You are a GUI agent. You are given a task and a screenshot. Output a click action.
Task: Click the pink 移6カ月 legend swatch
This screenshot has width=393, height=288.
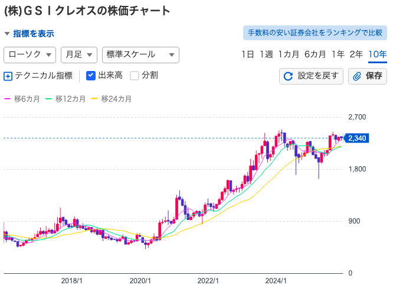(8, 99)
